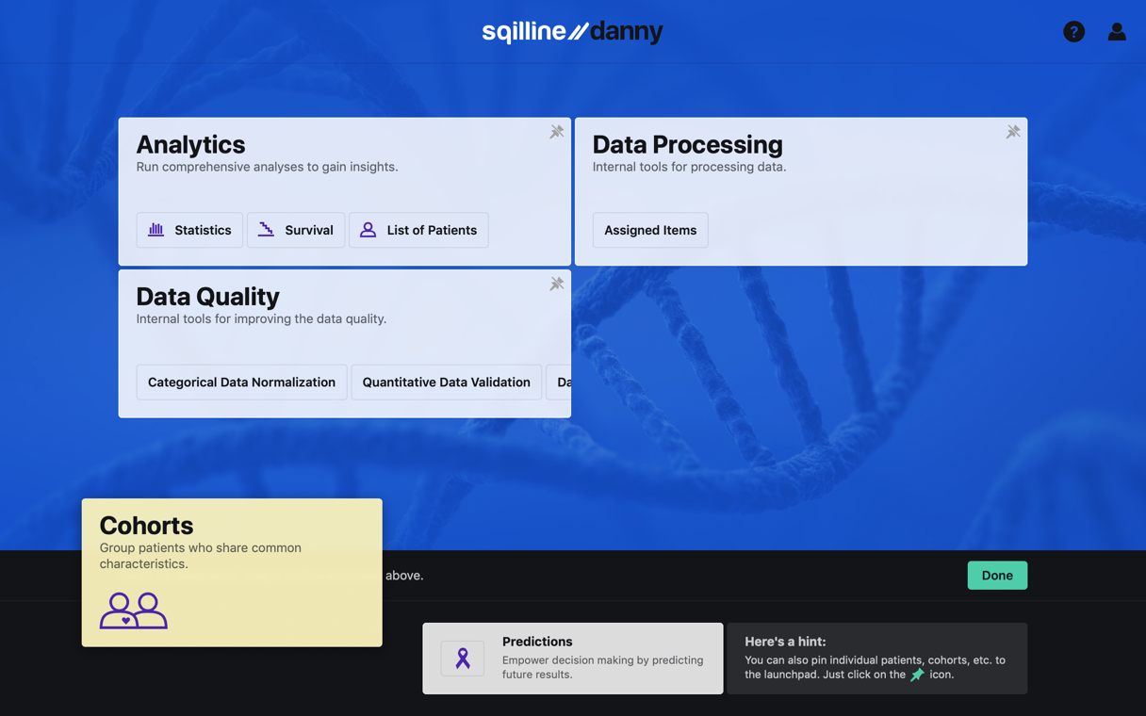
Task: Select the Predictions card title
Action: coord(537,642)
